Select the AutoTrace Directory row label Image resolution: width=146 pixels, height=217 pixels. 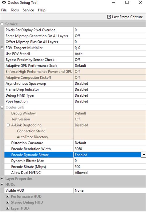(32, 137)
